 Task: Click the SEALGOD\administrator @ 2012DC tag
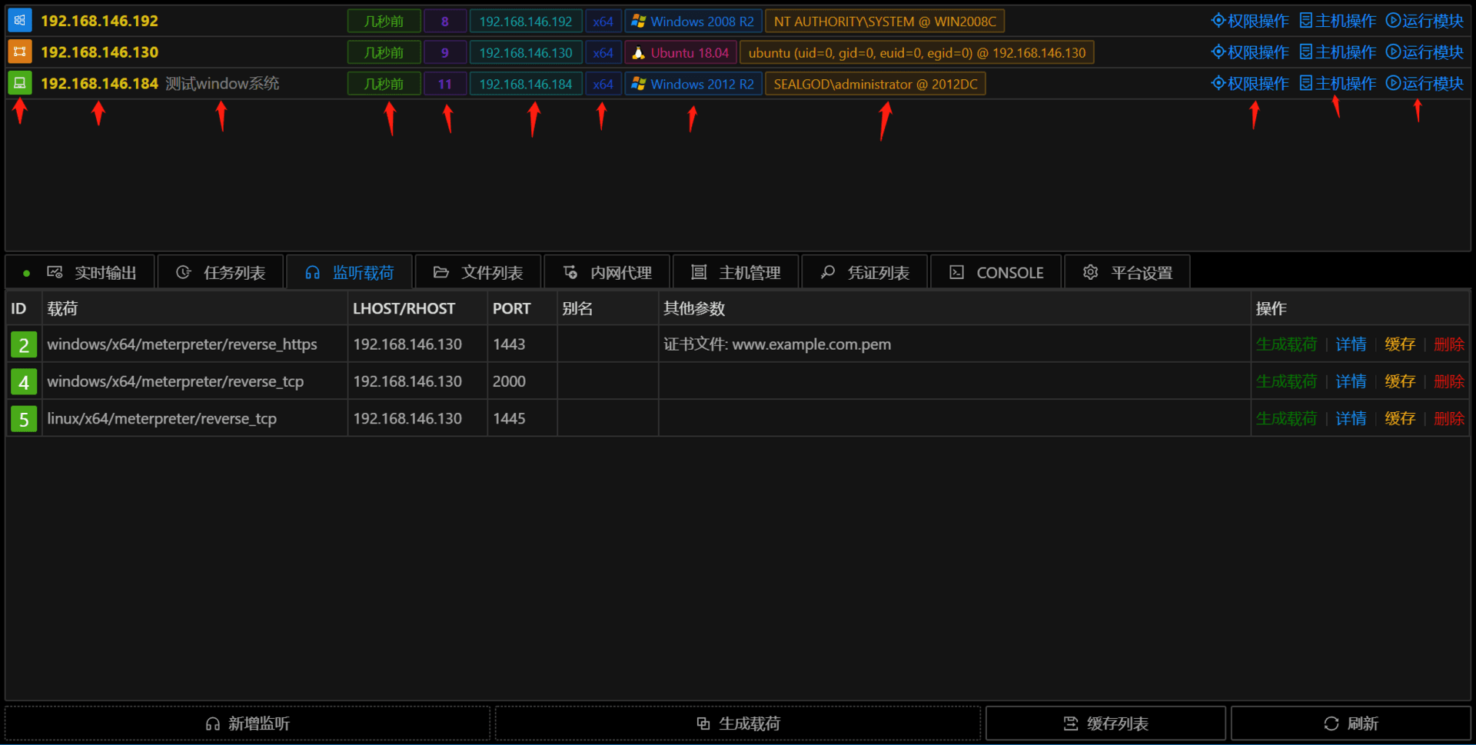(876, 84)
